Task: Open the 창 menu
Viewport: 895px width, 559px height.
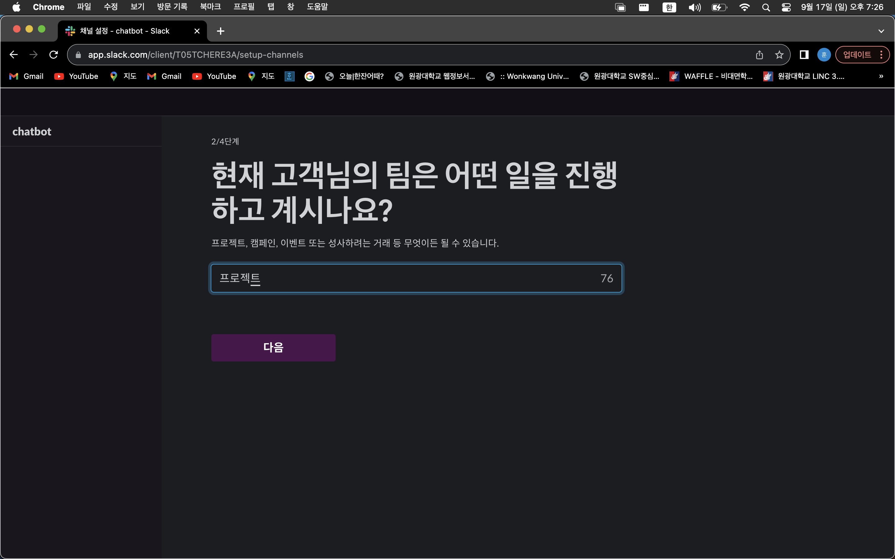Action: click(x=291, y=7)
